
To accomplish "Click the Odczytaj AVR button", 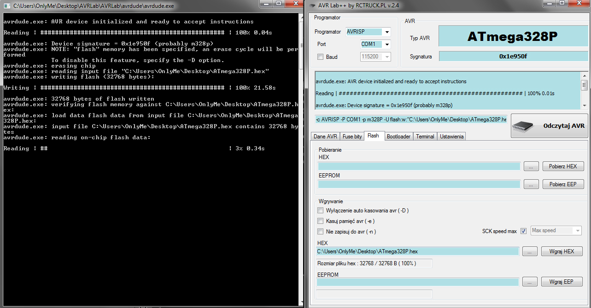I will point(550,126).
